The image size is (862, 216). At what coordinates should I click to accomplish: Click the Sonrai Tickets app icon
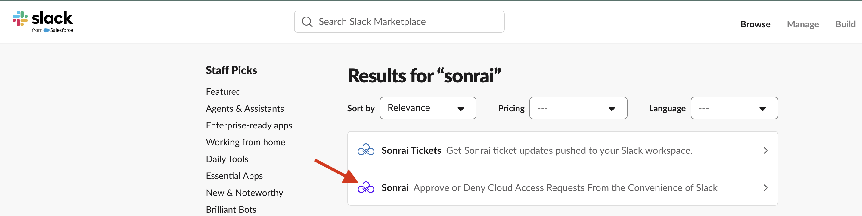coord(366,150)
